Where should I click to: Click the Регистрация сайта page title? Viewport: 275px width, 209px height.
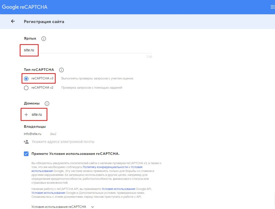click(x=44, y=22)
